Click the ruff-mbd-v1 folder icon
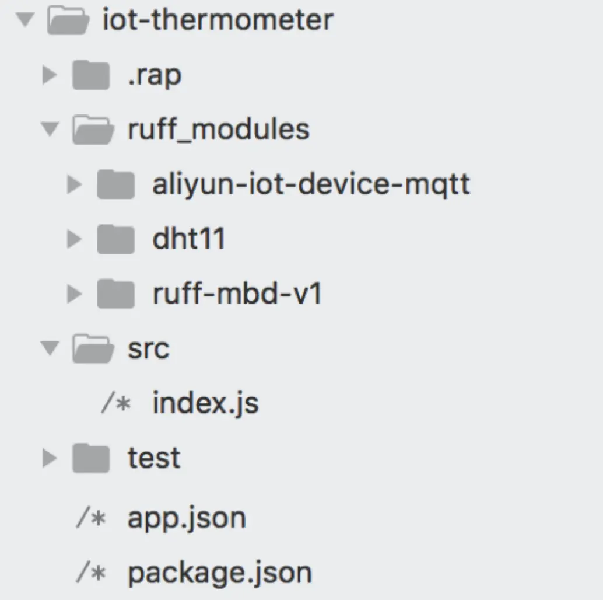 click(x=116, y=294)
